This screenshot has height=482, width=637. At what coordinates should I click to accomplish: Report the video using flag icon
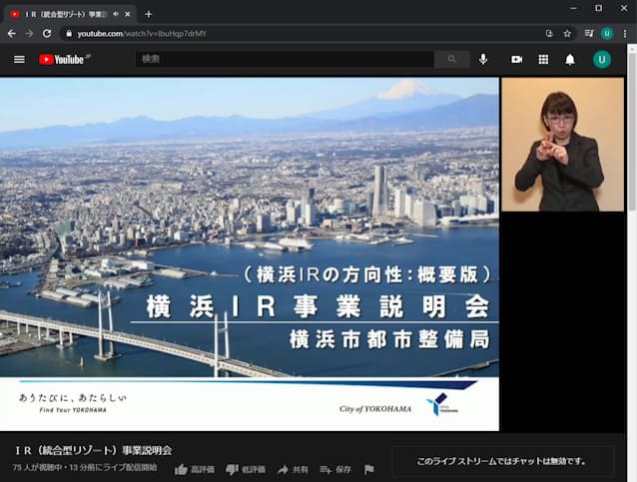click(x=368, y=469)
